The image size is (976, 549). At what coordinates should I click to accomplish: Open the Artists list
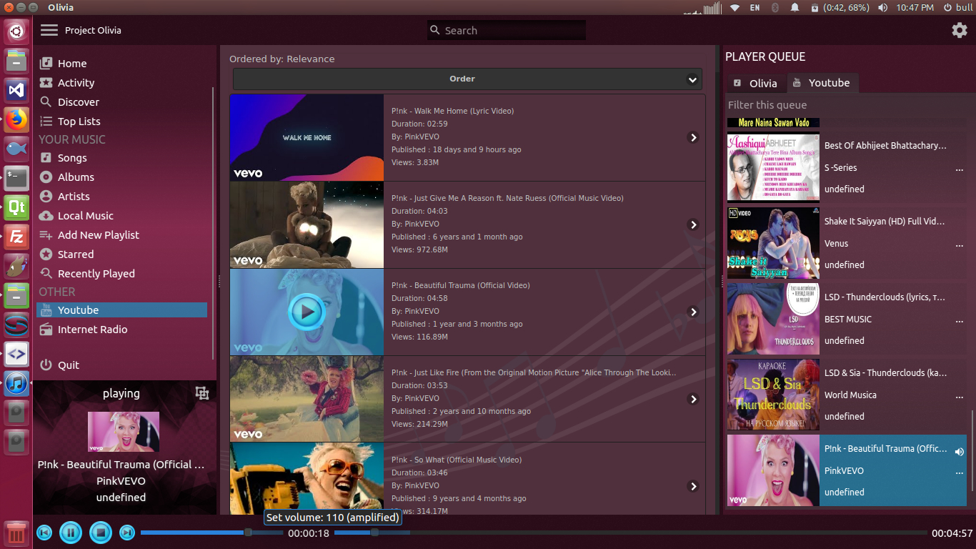point(123,197)
